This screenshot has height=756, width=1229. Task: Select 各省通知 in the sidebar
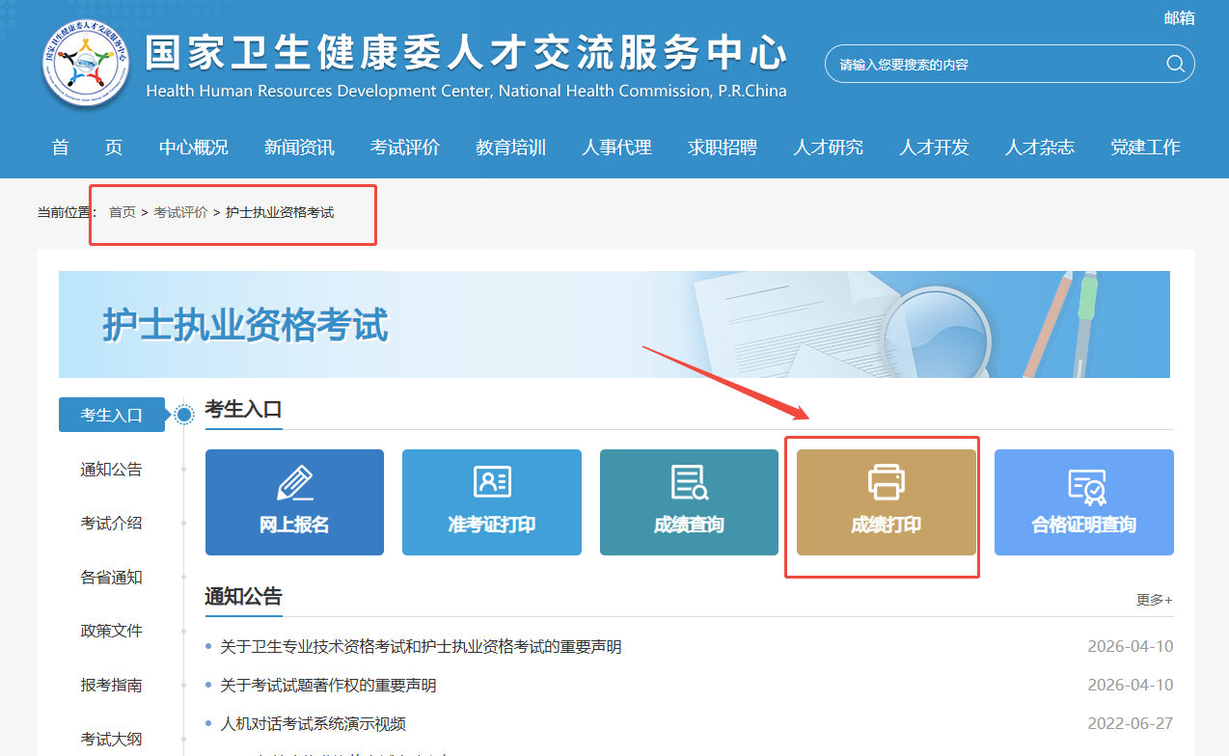[111, 578]
